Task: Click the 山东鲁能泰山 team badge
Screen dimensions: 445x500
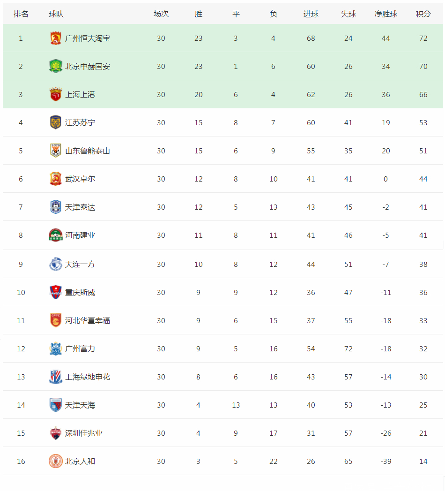Action: 56,151
